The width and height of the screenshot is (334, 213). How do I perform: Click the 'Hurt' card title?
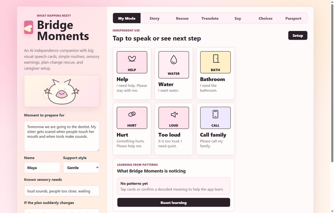click(x=122, y=135)
